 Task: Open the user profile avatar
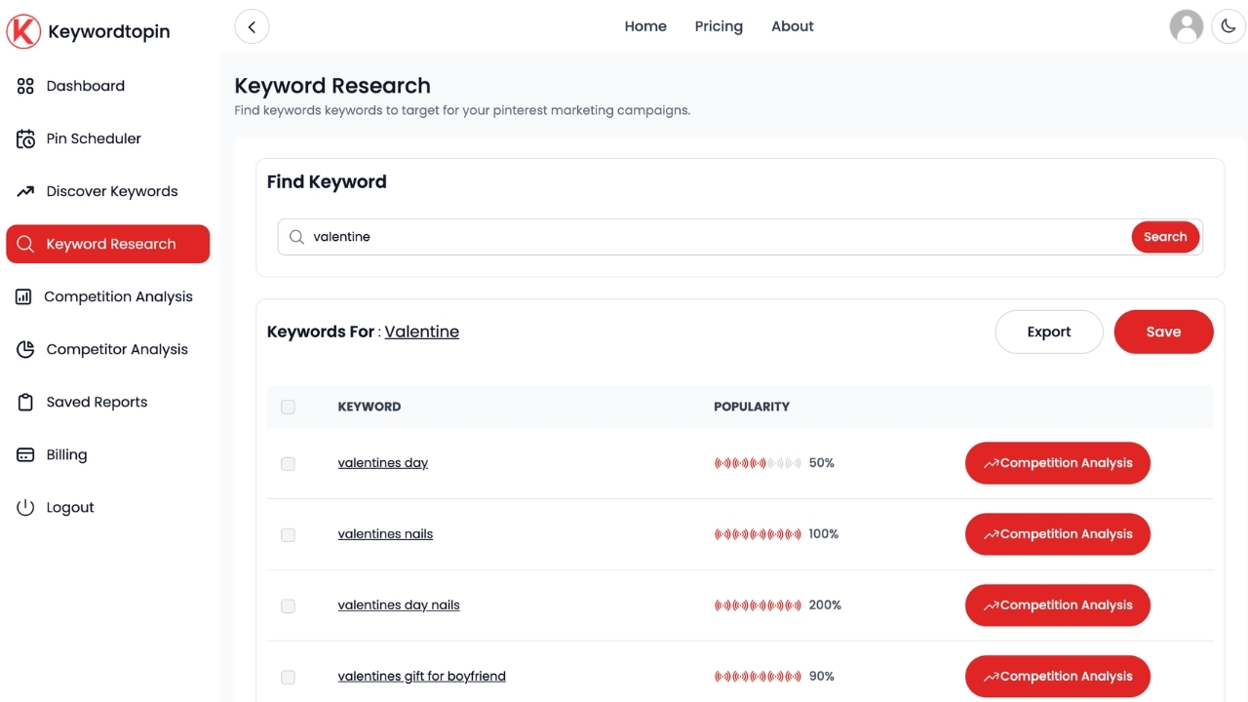click(x=1187, y=26)
